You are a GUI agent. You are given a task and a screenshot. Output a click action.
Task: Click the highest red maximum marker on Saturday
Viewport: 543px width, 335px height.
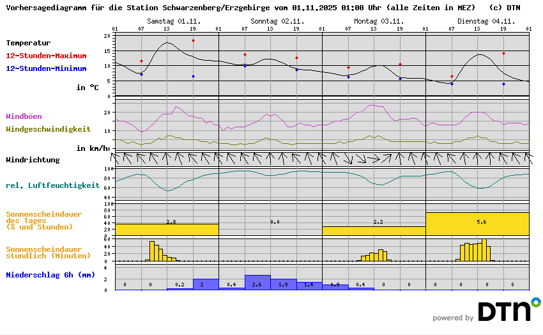pos(193,41)
